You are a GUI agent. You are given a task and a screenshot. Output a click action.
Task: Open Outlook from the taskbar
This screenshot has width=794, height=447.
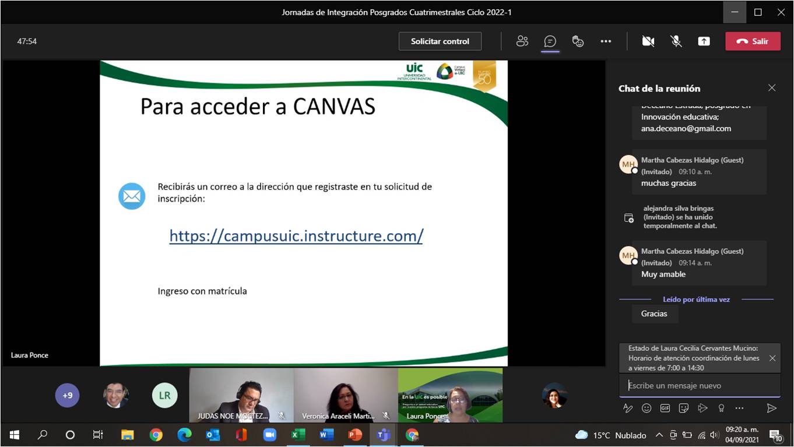click(213, 435)
